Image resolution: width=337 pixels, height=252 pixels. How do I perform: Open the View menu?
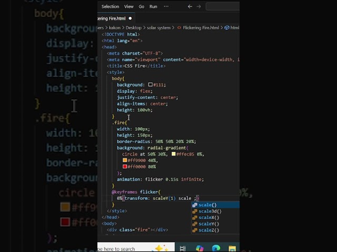coord(128,7)
